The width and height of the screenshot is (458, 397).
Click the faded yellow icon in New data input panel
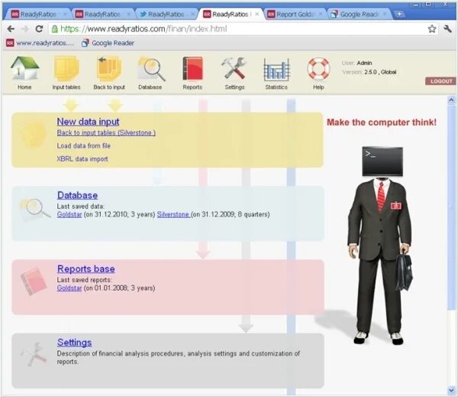coord(34,135)
